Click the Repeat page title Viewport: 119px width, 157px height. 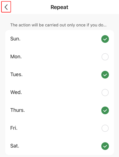(x=59, y=7)
